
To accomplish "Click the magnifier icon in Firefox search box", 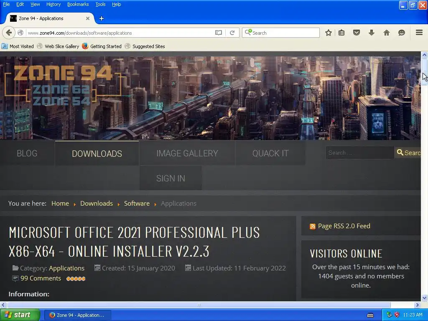I will (248, 33).
